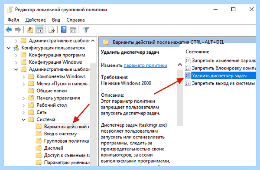The image size is (260, 170).
Task: Click policy icon for Запретить блокировку компьютера
Action: pyautogui.click(x=188, y=68)
